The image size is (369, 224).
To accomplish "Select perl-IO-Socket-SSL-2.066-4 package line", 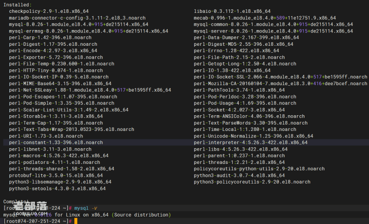I will 280,77.
